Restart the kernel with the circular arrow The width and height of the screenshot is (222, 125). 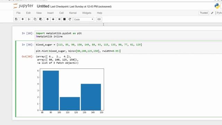point(70,19)
